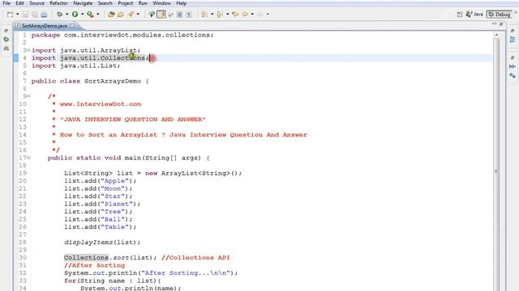Click 'Collections' in Collections.sort line
This screenshot has height=291, width=519.
(x=86, y=258)
